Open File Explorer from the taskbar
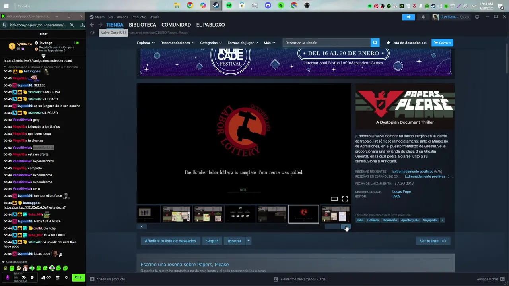Screen dimensions: 509x286 [x=177, y=6]
